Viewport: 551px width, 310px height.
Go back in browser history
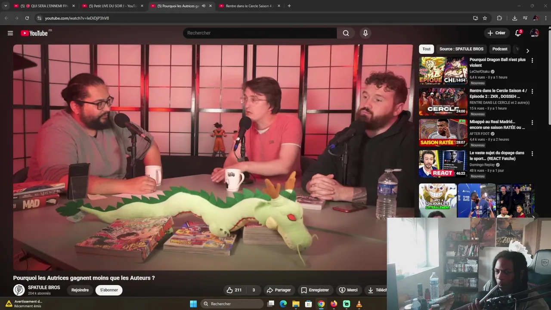click(x=6, y=18)
